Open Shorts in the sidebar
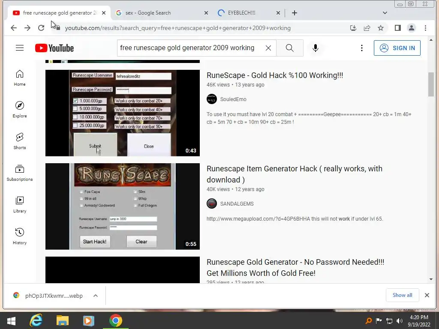The height and width of the screenshot is (329, 439). [20, 141]
